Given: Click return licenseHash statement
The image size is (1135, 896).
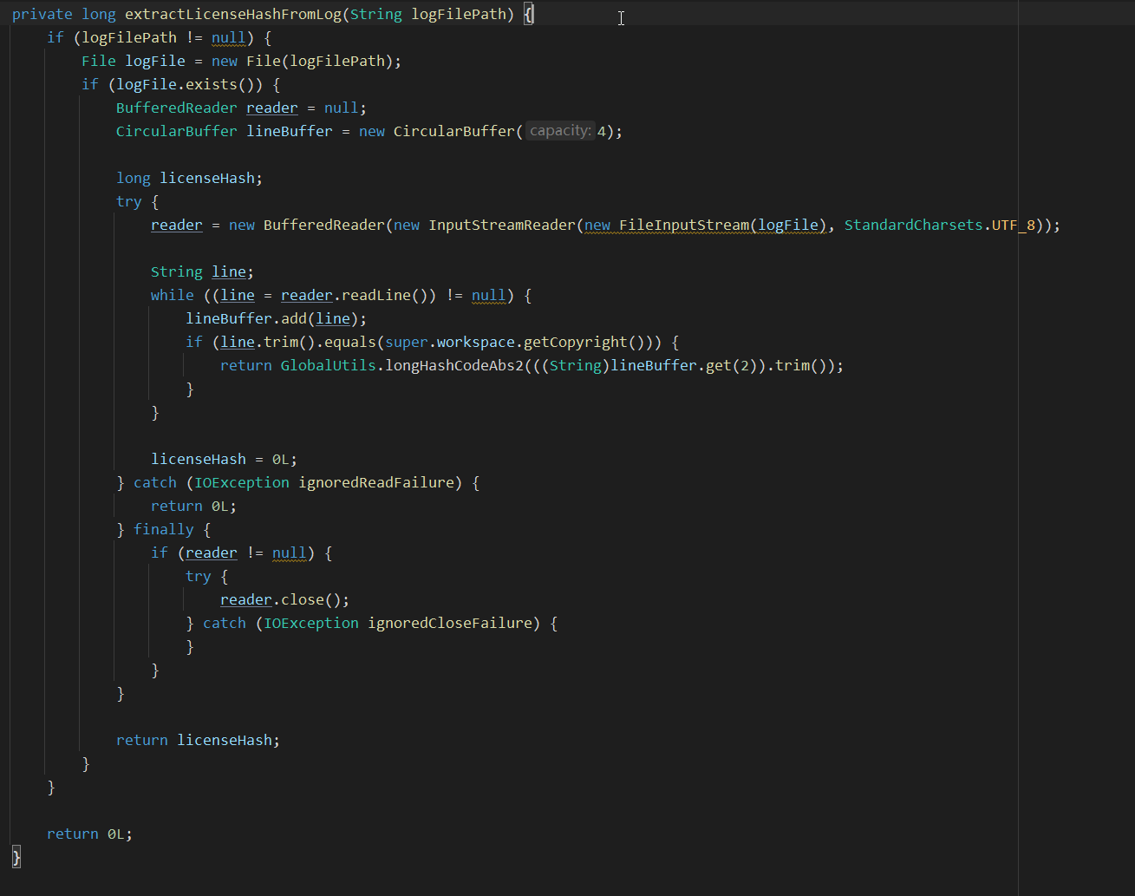Looking at the screenshot, I should pos(199,740).
